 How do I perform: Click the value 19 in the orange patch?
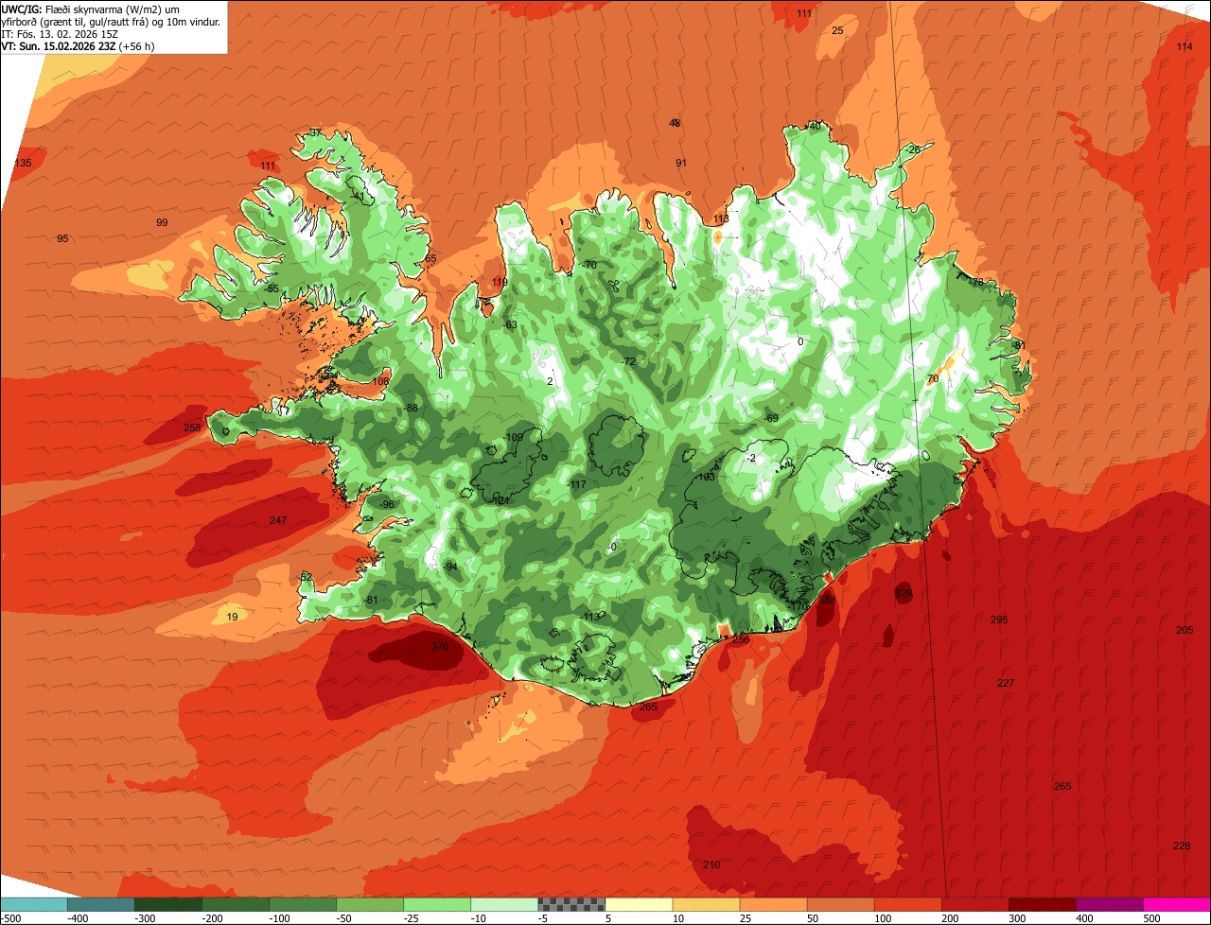tap(233, 618)
